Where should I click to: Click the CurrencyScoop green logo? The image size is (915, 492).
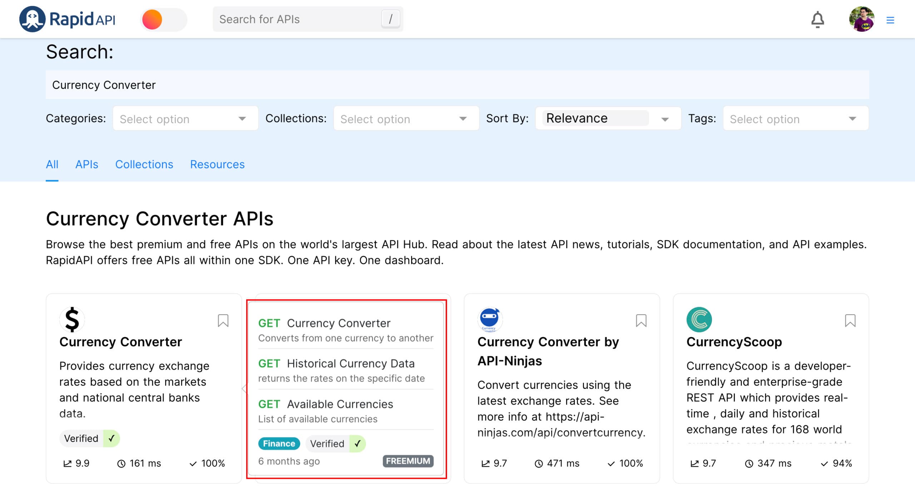click(x=699, y=319)
